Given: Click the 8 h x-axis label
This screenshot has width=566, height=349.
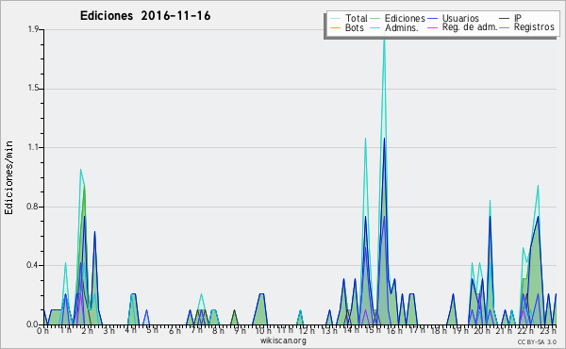Looking at the screenshot, I should pos(219,330).
